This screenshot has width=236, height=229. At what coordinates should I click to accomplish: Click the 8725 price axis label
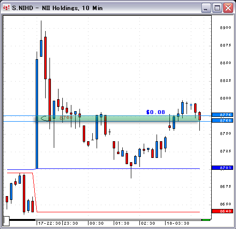click(226, 151)
